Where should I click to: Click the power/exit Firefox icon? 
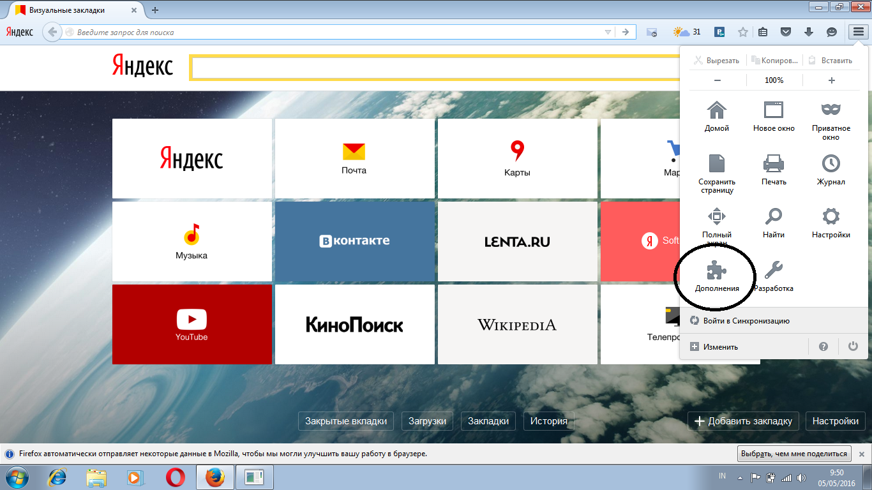(853, 346)
